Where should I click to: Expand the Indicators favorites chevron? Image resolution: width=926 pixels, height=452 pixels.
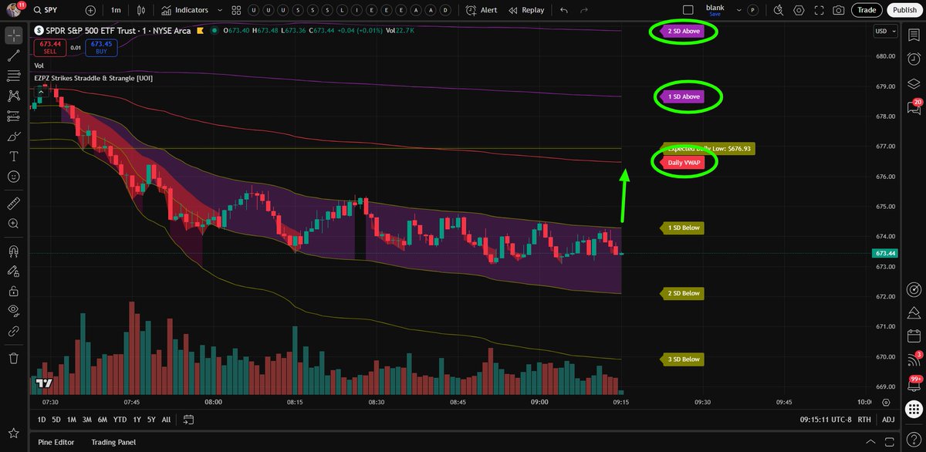coord(221,10)
